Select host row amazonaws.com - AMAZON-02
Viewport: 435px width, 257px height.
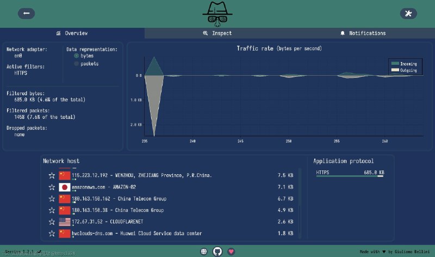171,187
